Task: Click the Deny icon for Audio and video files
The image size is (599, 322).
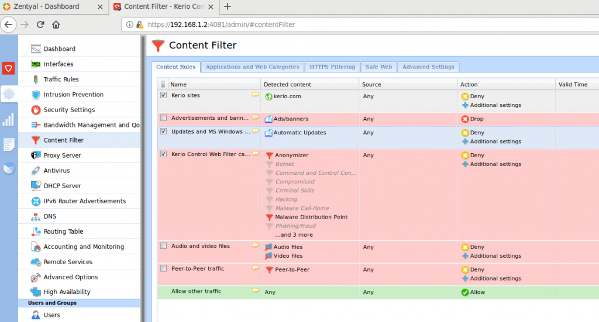Action: coord(465,247)
